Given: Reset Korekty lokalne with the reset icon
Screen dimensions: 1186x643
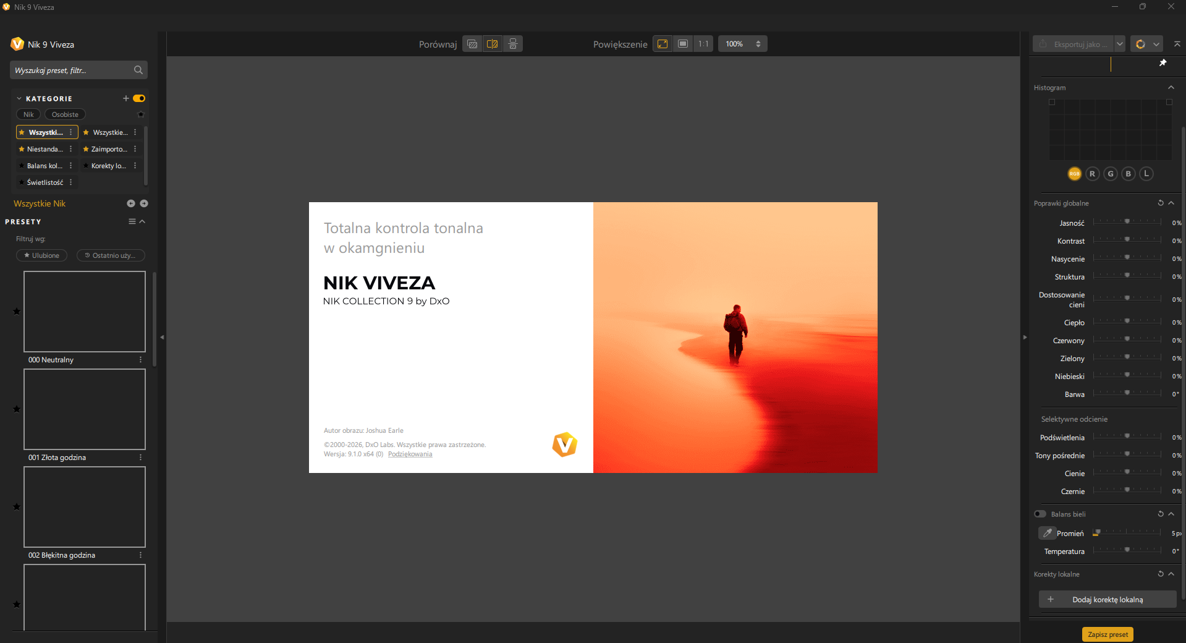Looking at the screenshot, I should 1161,574.
